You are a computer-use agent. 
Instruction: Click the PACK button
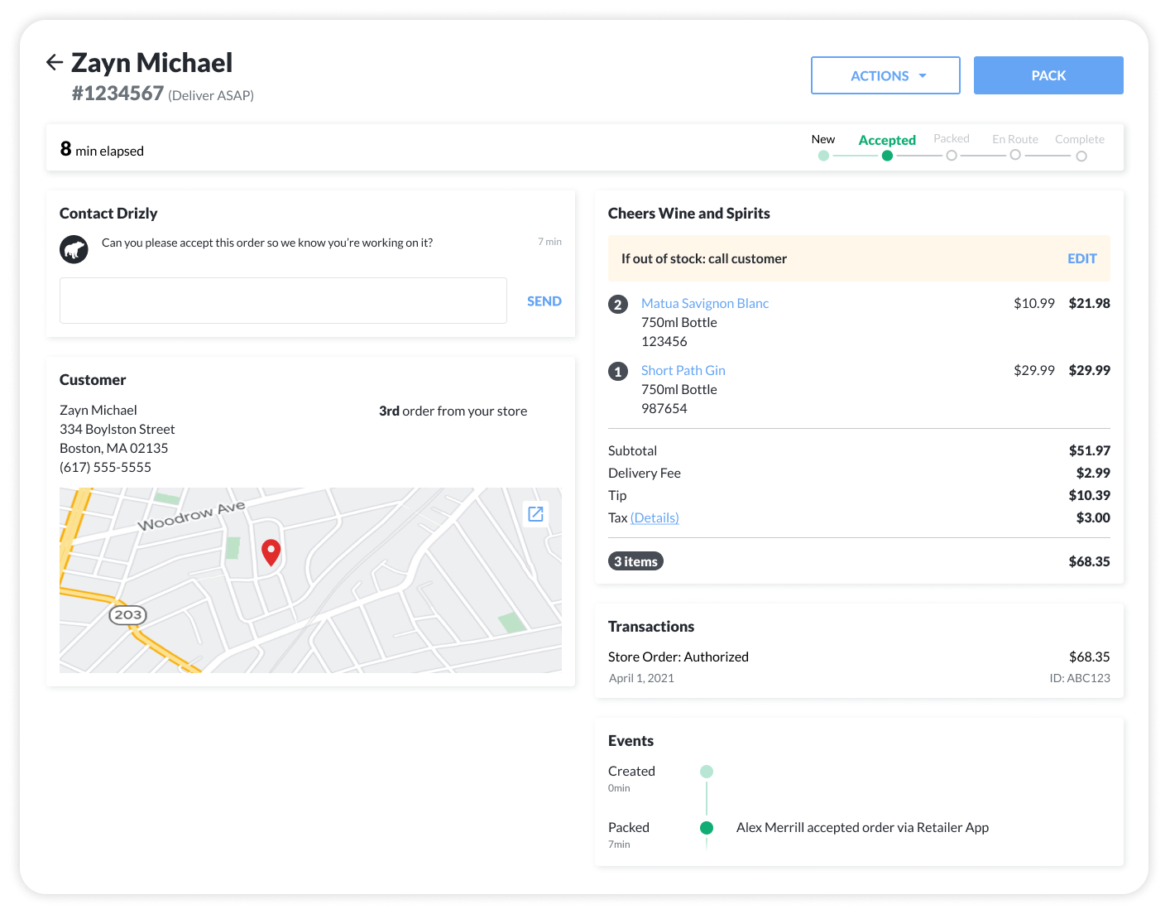(x=1048, y=75)
